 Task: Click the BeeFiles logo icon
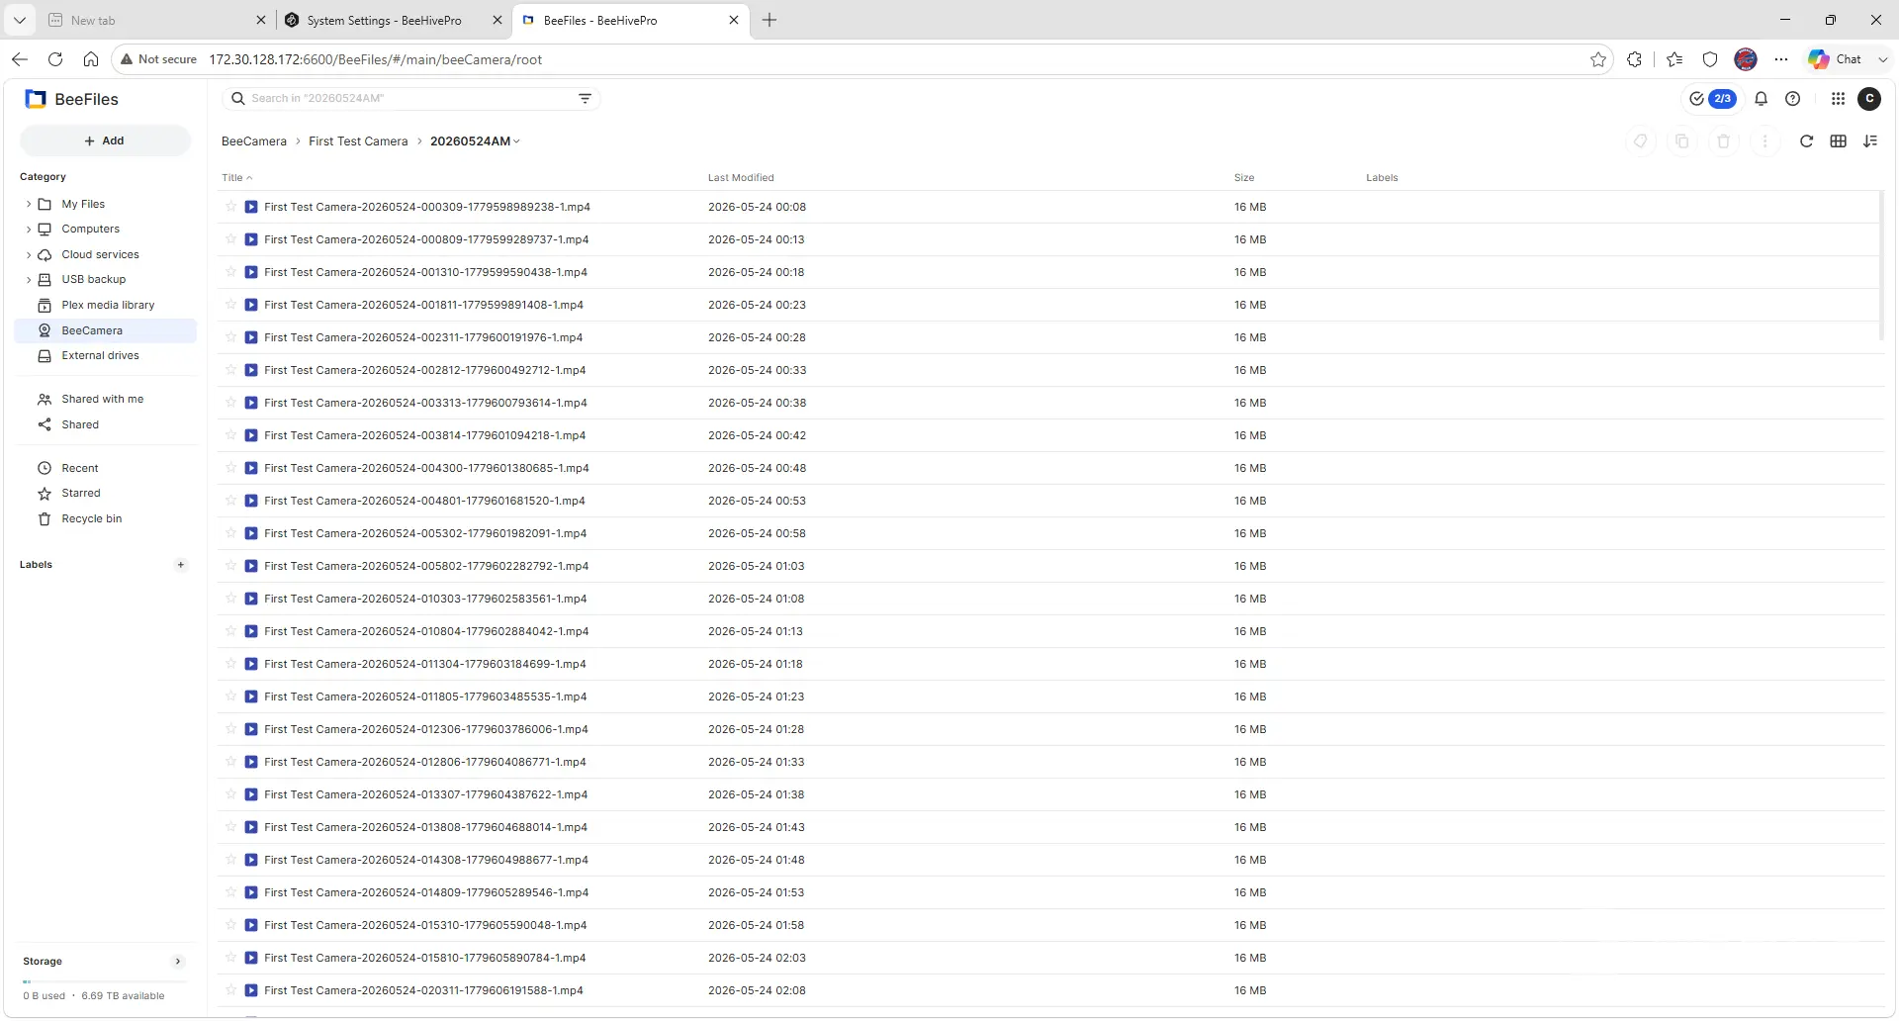36,99
